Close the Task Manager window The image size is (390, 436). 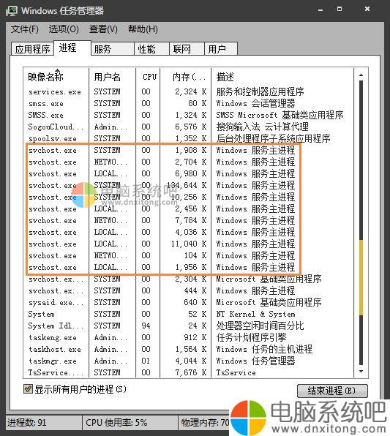(x=367, y=10)
